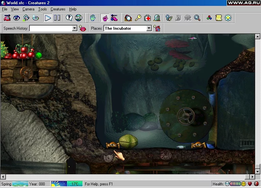This screenshot has width=261, height=188.
Task: Expand the Speech History dropdown arrow
Action: click(75, 28)
